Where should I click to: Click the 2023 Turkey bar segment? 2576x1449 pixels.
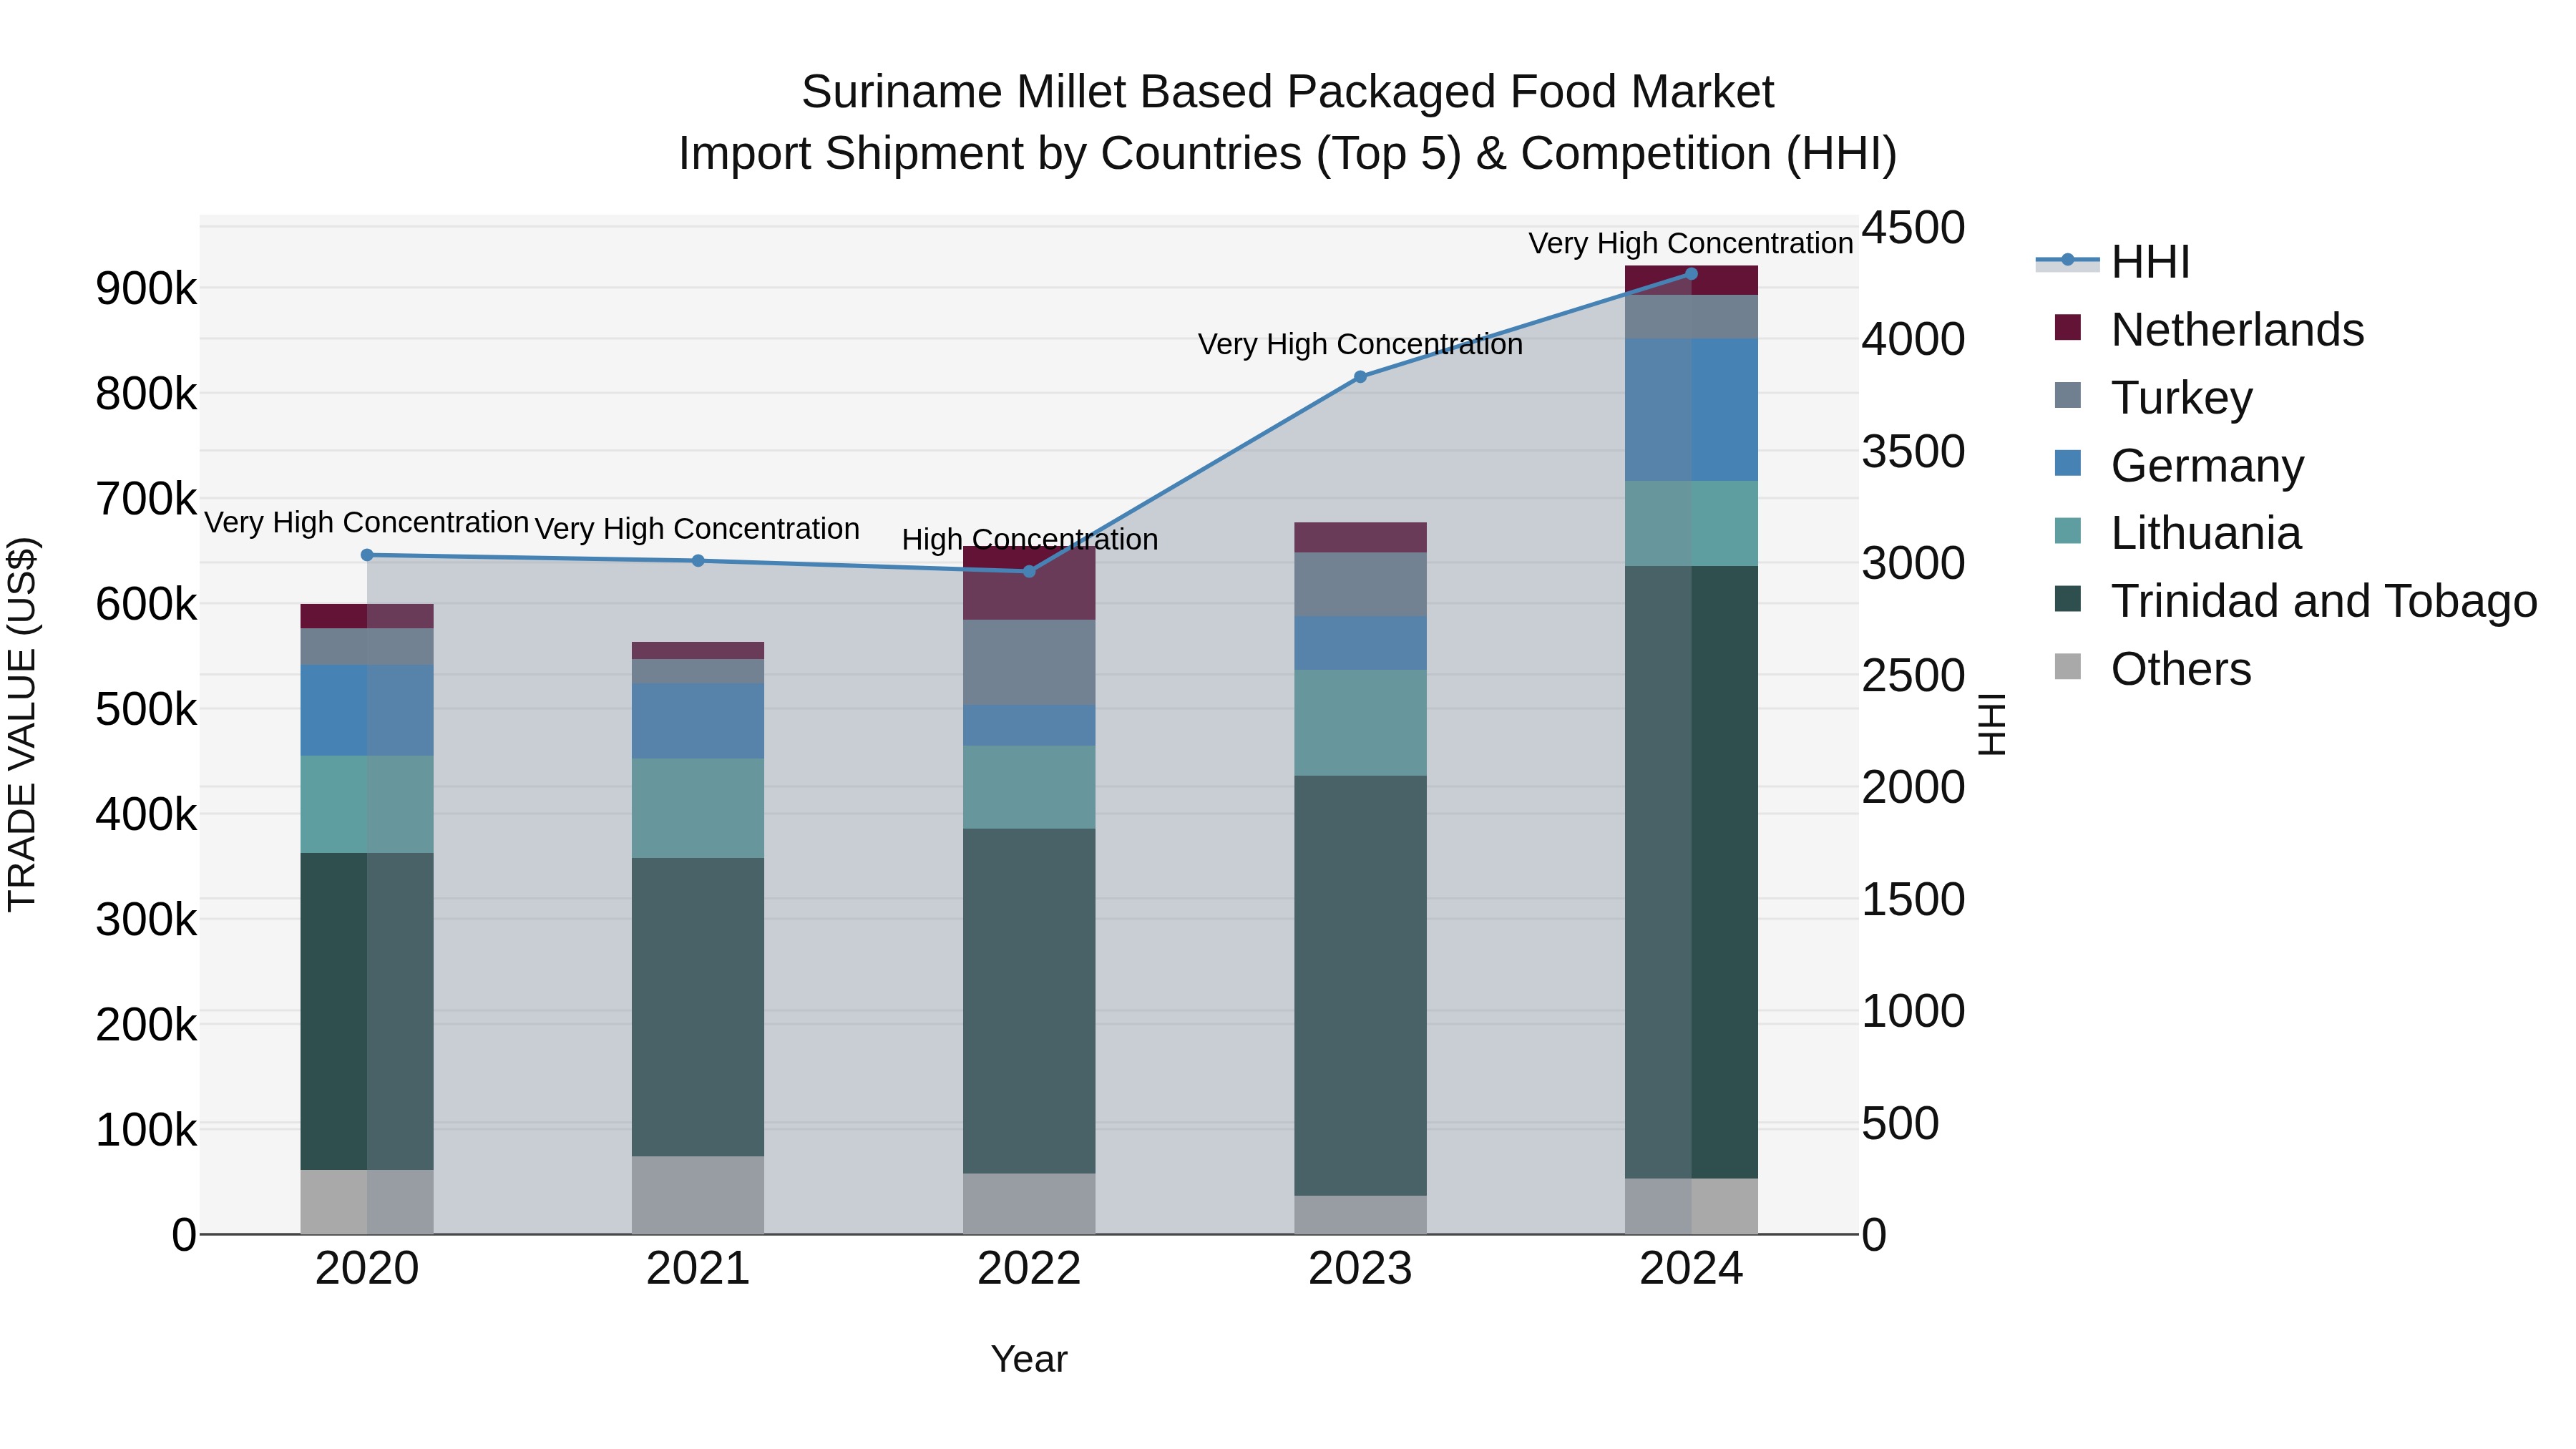pos(1360,585)
